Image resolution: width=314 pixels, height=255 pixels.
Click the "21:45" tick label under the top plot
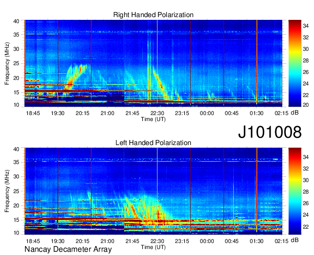132,113
